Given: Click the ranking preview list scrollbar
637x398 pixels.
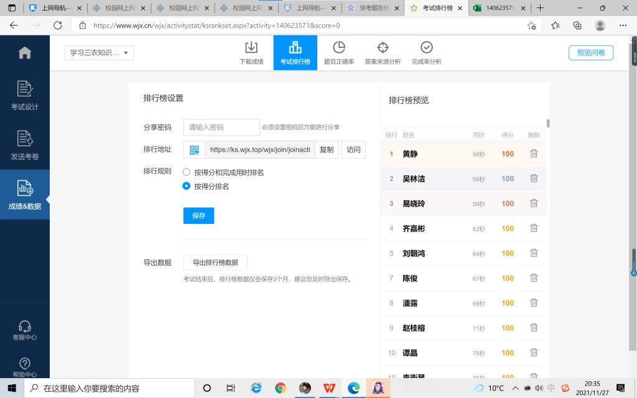Looking at the screenshot, I should click(x=548, y=124).
